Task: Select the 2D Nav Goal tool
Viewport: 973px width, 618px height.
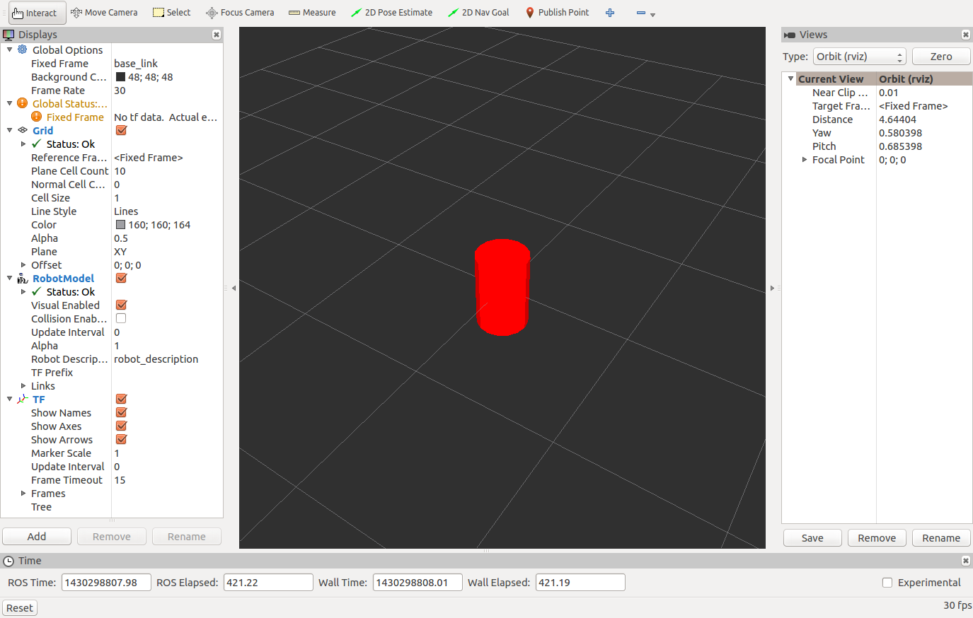Action: [x=479, y=13]
